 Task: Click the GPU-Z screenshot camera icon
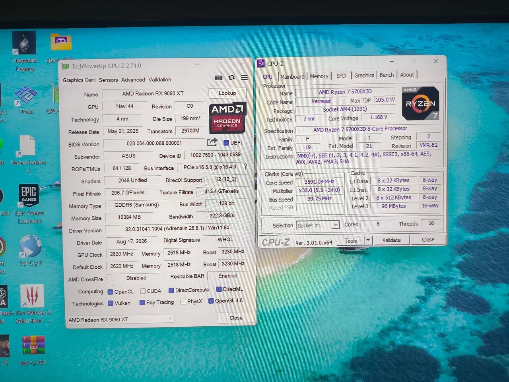218,78
